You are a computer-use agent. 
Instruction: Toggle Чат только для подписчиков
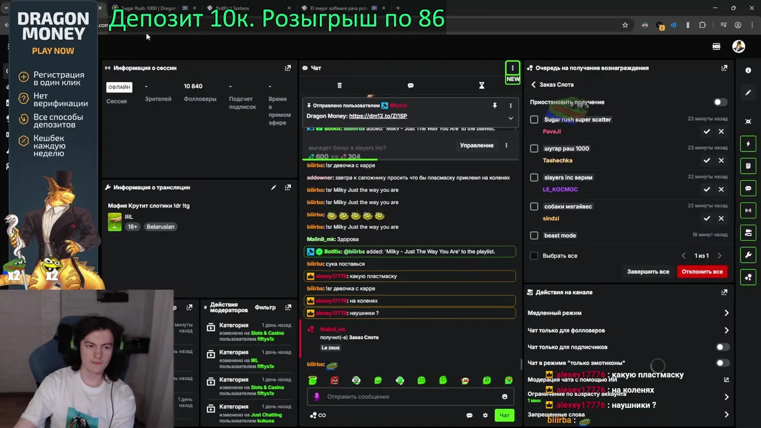point(721,347)
